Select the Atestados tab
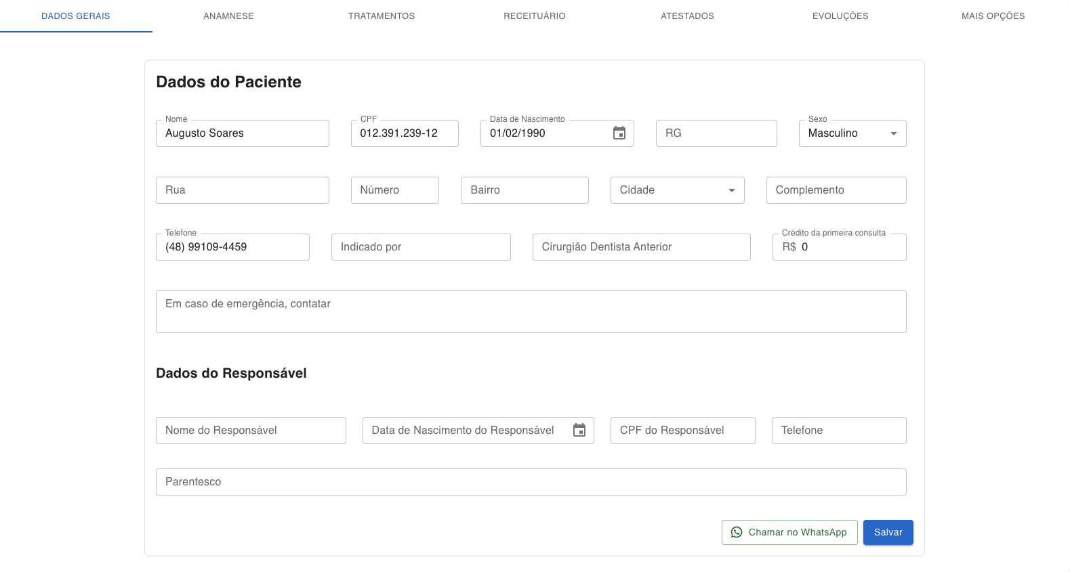 pos(687,16)
